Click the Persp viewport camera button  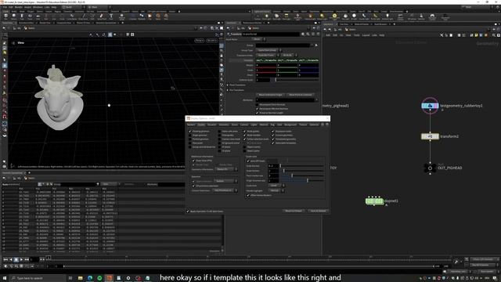coord(200,41)
